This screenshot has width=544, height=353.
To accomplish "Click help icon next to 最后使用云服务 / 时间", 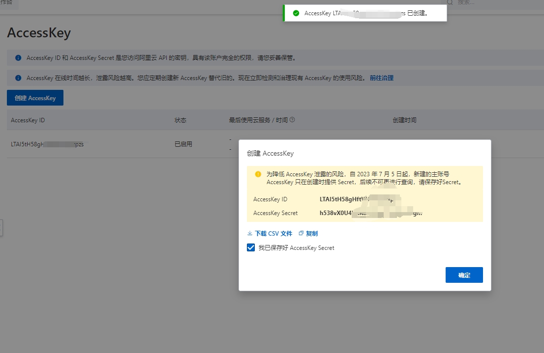I will click(x=292, y=120).
